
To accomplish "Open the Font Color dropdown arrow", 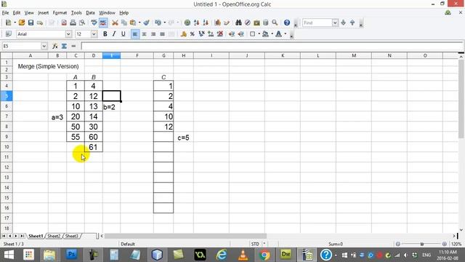I will pyautogui.click(x=286, y=34).
